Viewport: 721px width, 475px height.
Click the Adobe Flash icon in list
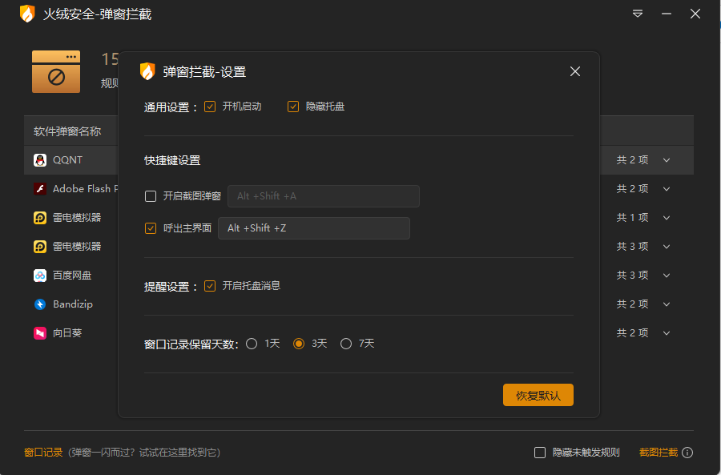[x=40, y=189]
